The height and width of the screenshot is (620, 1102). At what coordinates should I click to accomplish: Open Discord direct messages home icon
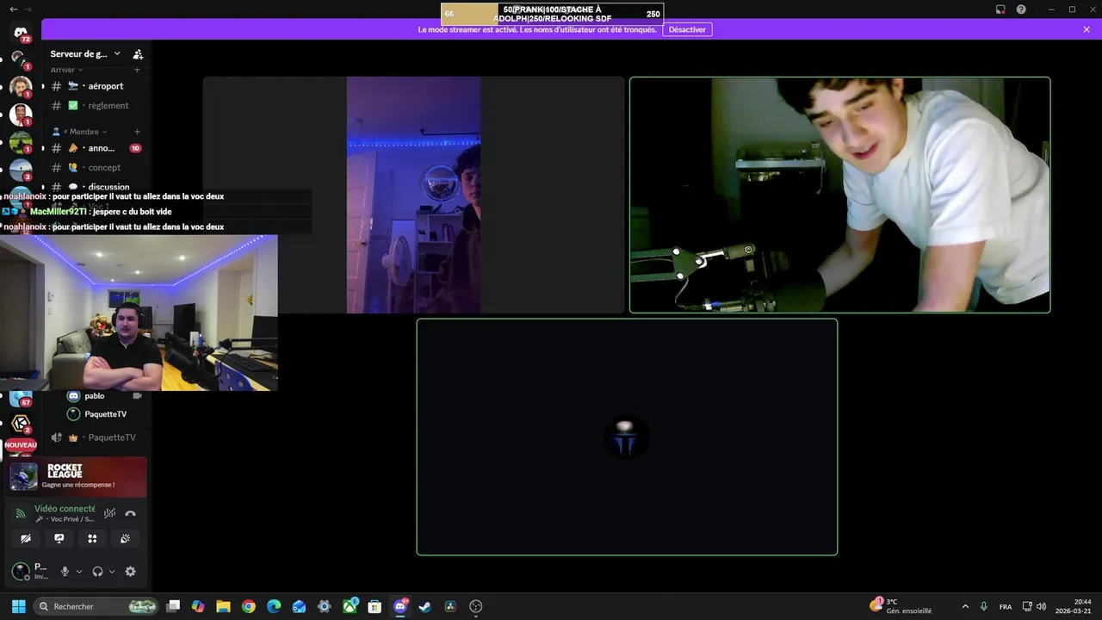coord(21,33)
